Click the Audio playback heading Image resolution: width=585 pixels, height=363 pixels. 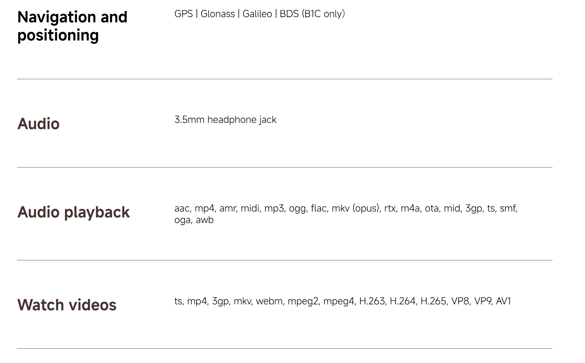74,212
